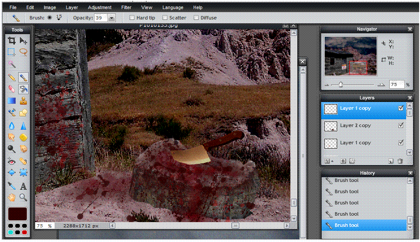
Task: Switch to the Hand pan tool
Action: pyautogui.click(x=12, y=198)
